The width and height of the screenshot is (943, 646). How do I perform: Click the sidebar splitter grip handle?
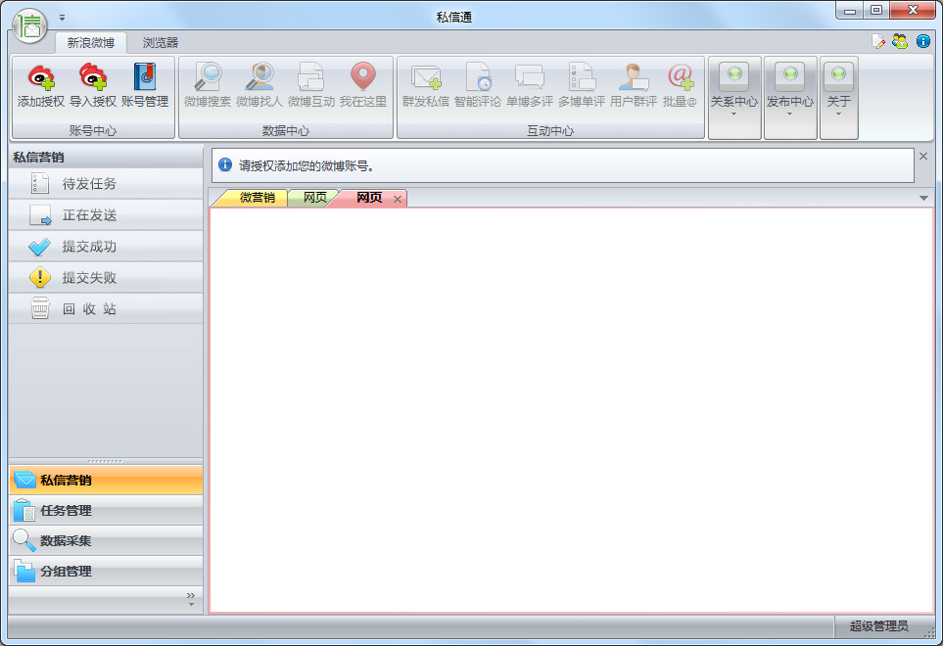point(106,460)
